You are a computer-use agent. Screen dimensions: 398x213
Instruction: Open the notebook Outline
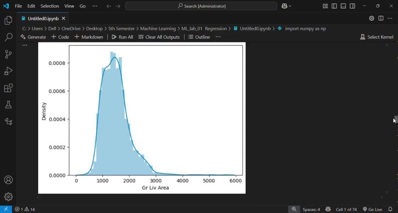(199, 37)
